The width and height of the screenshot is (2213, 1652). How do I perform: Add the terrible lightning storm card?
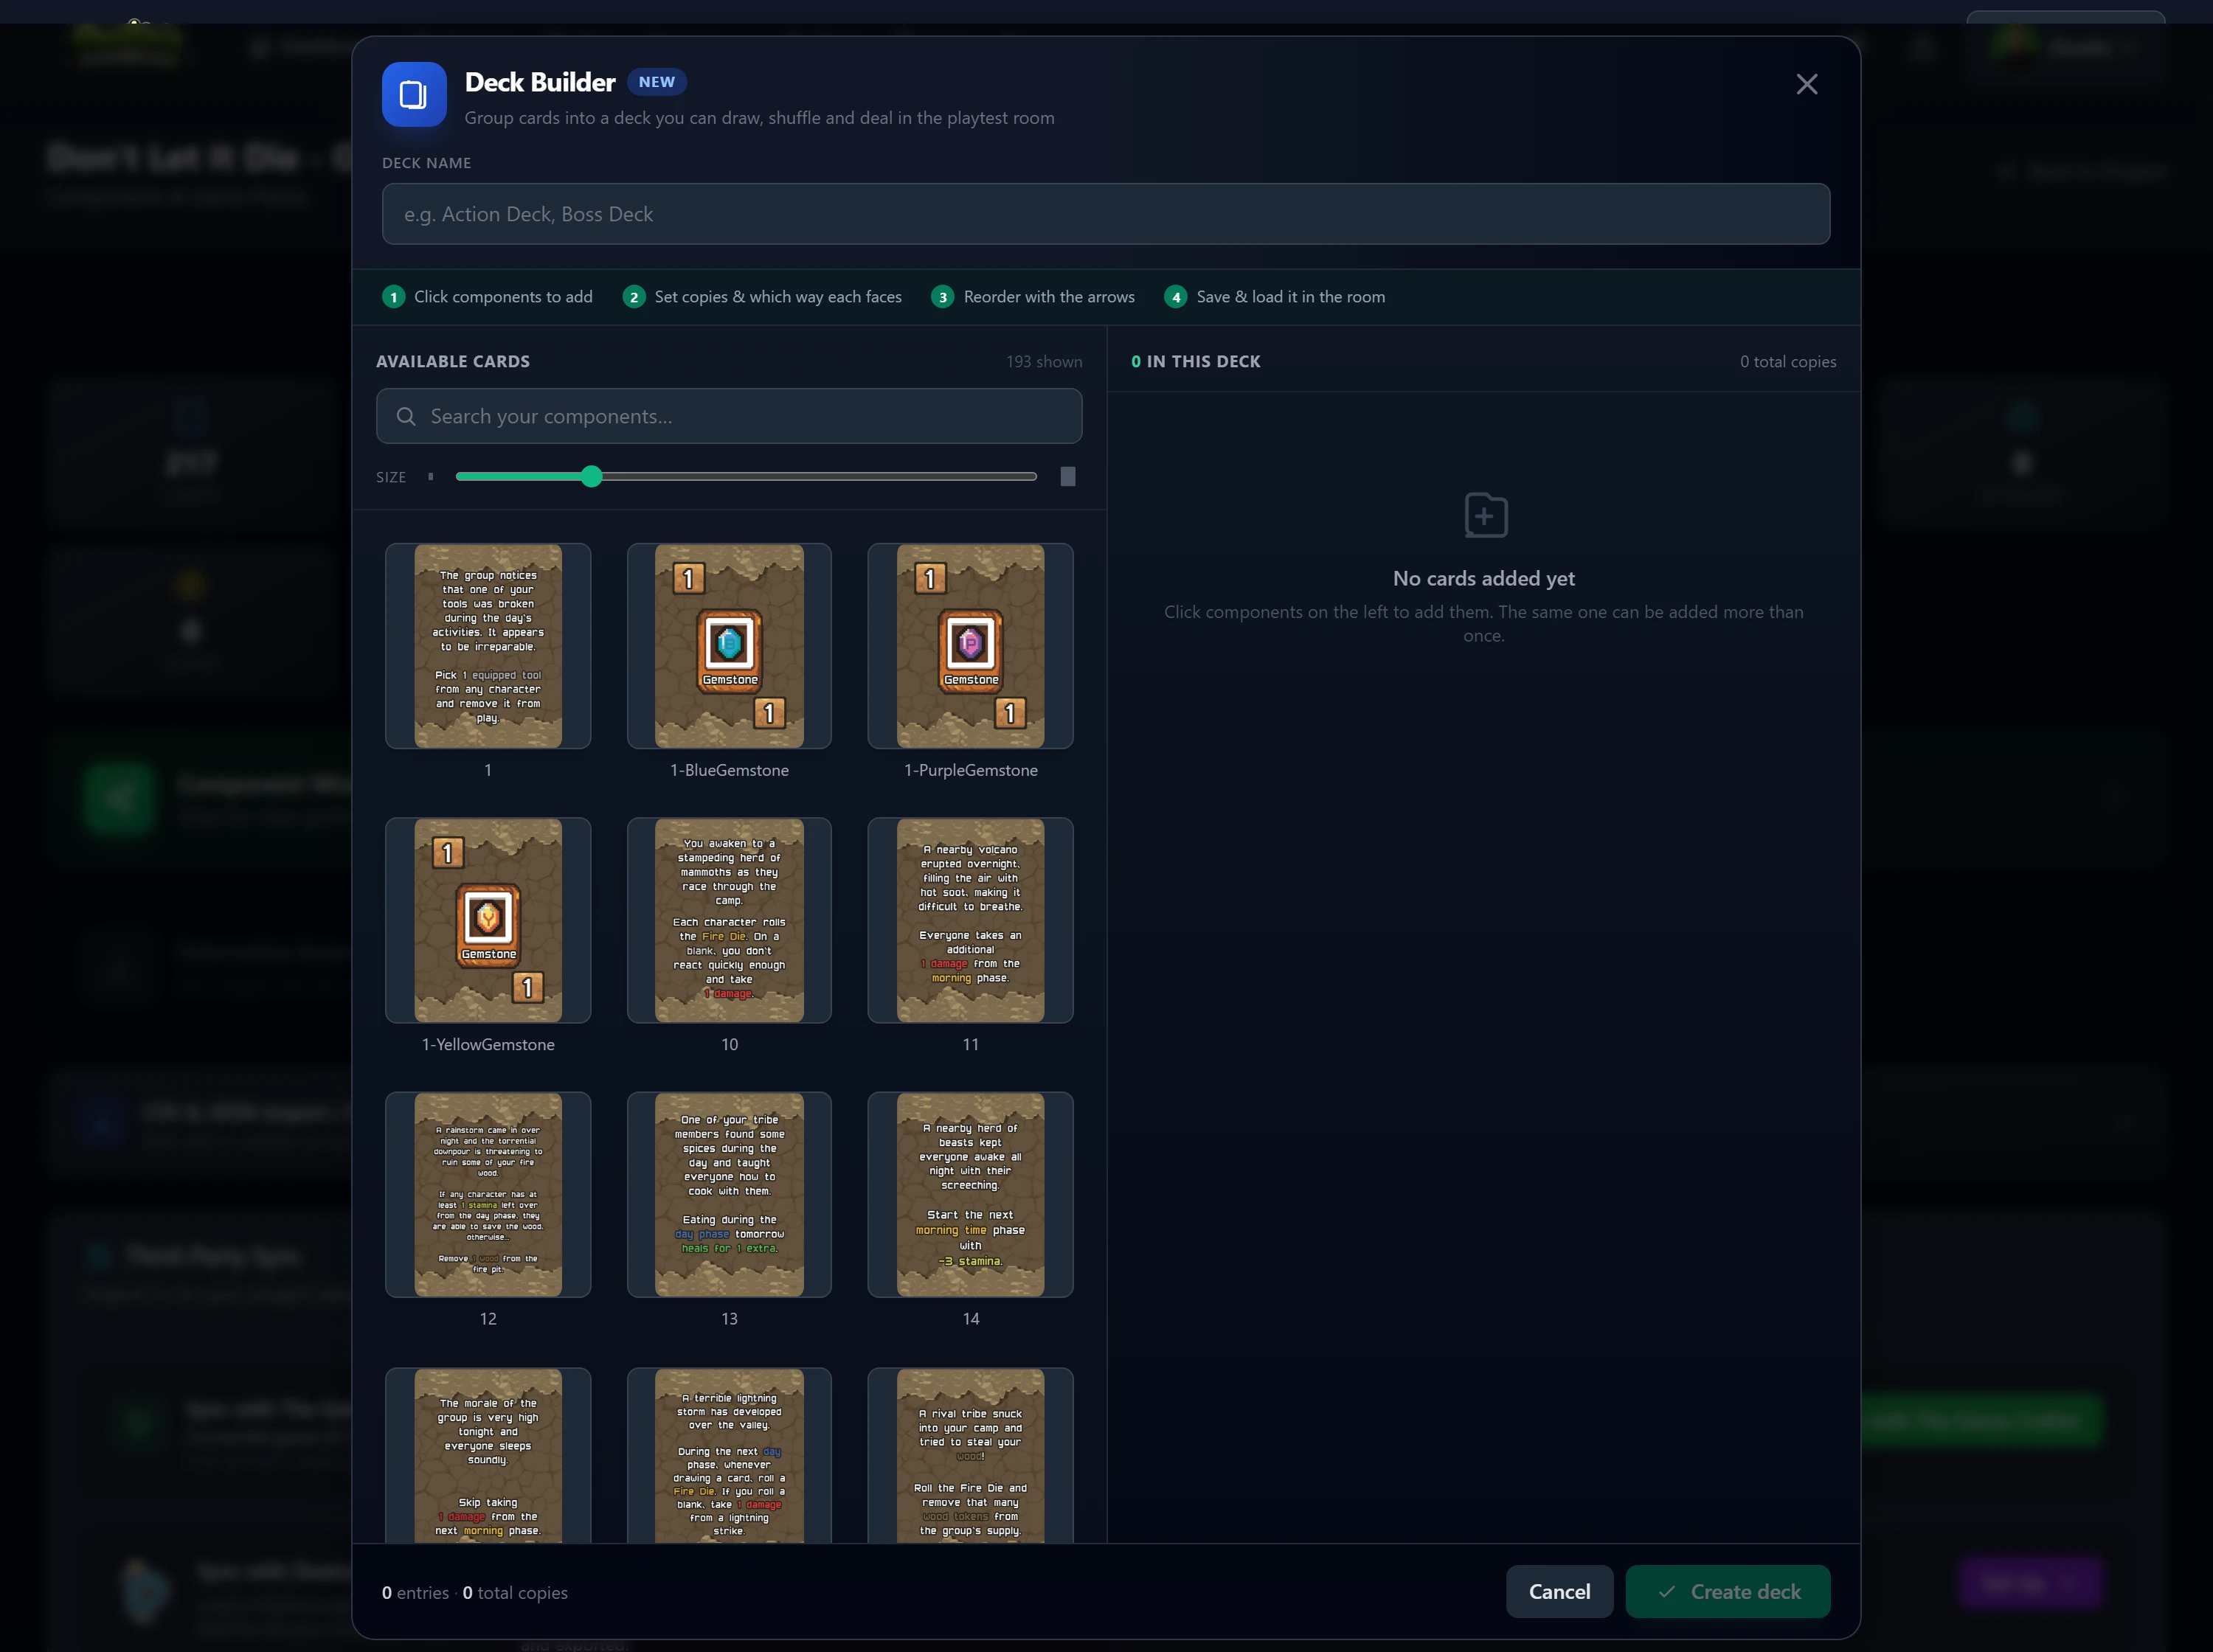(729, 1455)
